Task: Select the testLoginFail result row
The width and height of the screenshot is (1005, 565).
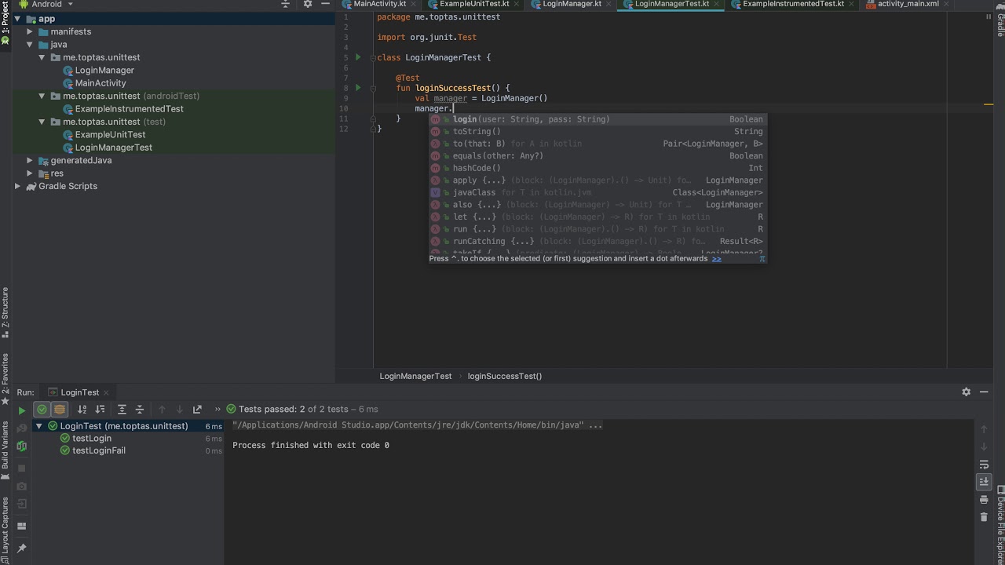Action: tap(130, 450)
